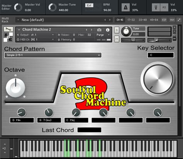The width and height of the screenshot is (183, 159).
Task: Click the Multi Rack label
Action: tap(5, 20)
